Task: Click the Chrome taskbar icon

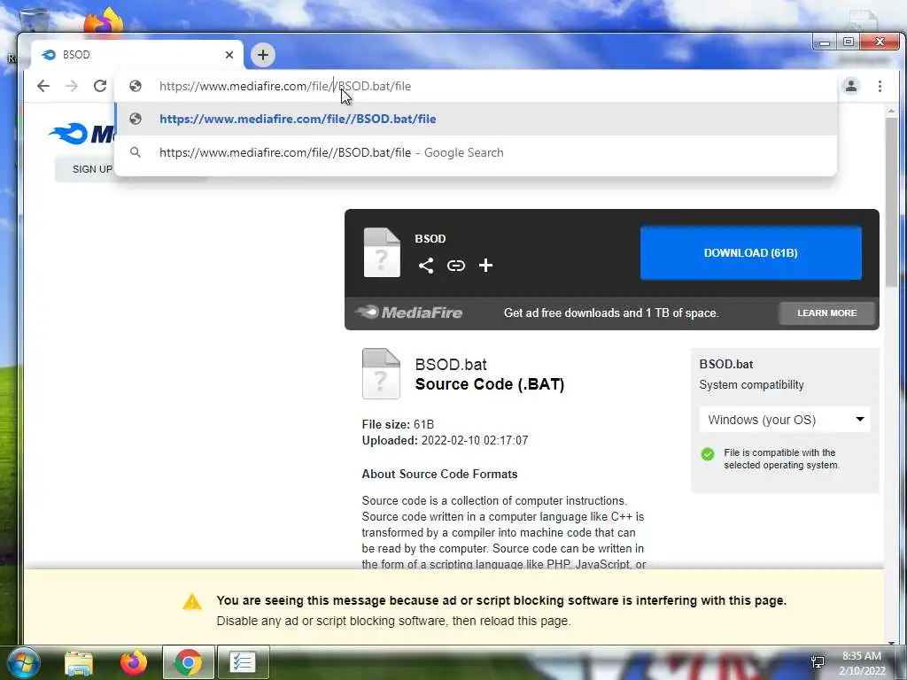Action: pyautogui.click(x=188, y=662)
